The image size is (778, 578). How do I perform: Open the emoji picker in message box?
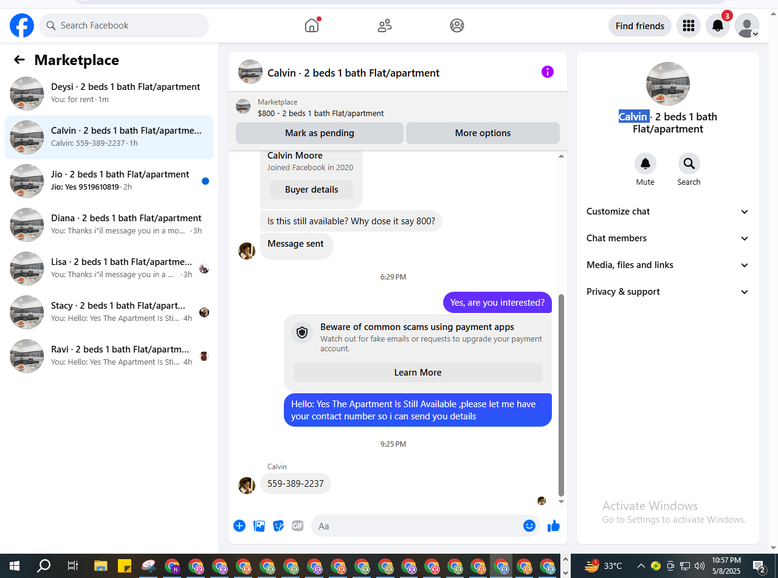(x=529, y=526)
